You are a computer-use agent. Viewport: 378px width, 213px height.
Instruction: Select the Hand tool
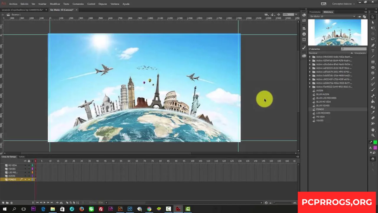[x=373, y=130]
